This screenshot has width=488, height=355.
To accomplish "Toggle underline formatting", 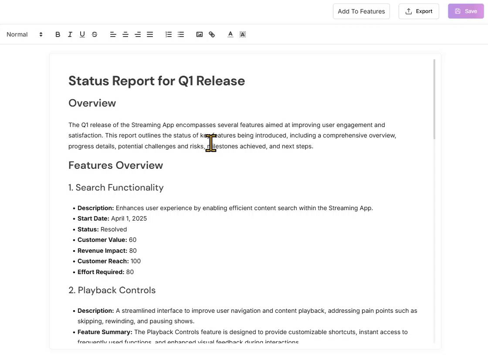I will click(82, 34).
